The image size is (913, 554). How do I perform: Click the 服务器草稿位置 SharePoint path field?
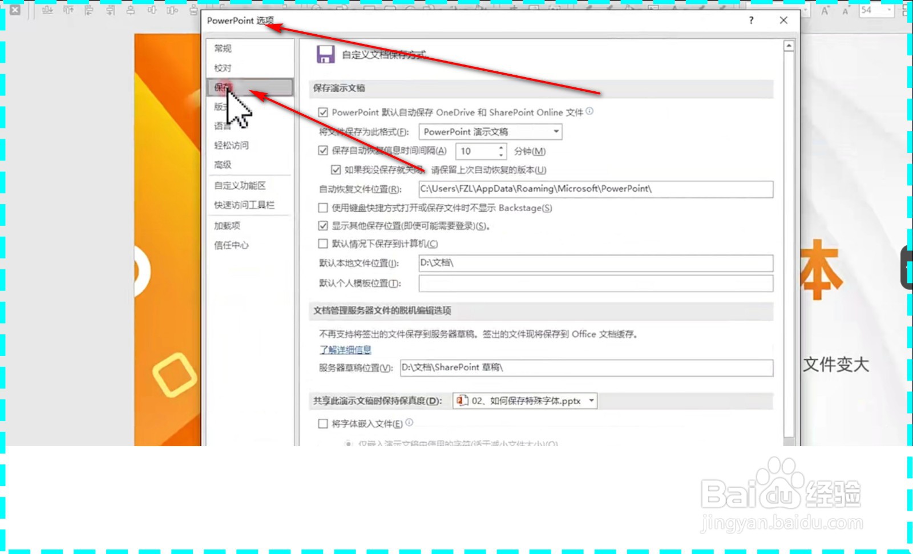point(587,367)
